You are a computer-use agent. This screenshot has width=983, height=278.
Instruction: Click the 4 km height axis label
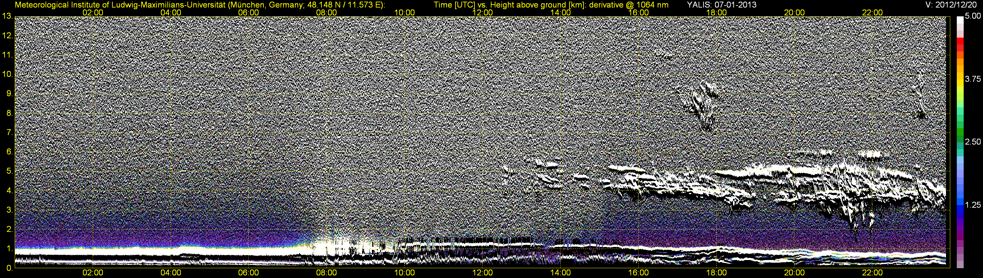[9, 191]
